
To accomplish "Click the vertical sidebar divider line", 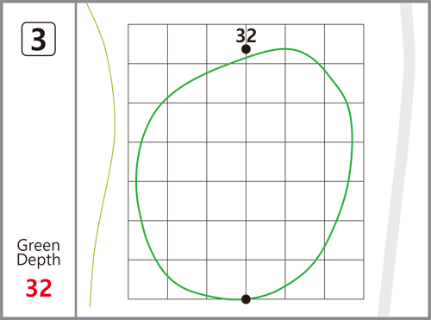I will pos(76,160).
